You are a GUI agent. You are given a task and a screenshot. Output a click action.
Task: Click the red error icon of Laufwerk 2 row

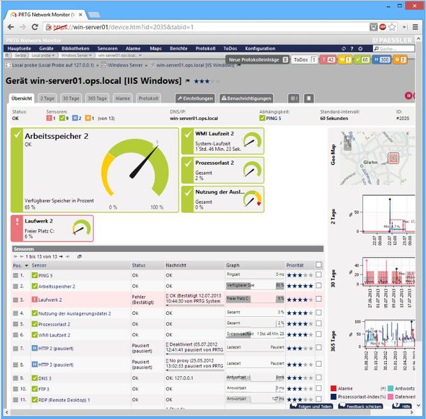tap(34, 300)
